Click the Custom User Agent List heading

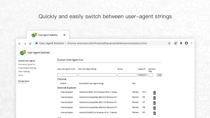click(70, 60)
